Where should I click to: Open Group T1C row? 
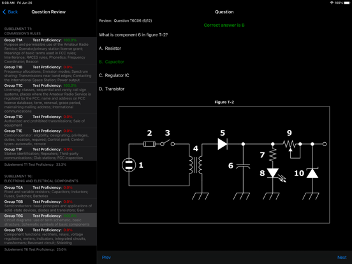coord(48,98)
